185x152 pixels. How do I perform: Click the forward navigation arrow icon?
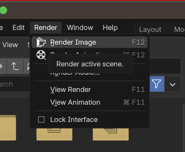pyautogui.click(x=3, y=66)
